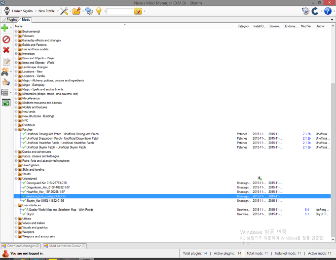The height and width of the screenshot is (260, 336).
Task: Click the not-logged-in user icon
Action: 5,254
